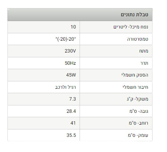Click the 7.3 weight value
The width and height of the screenshot is (167, 152).
click(x=73, y=99)
